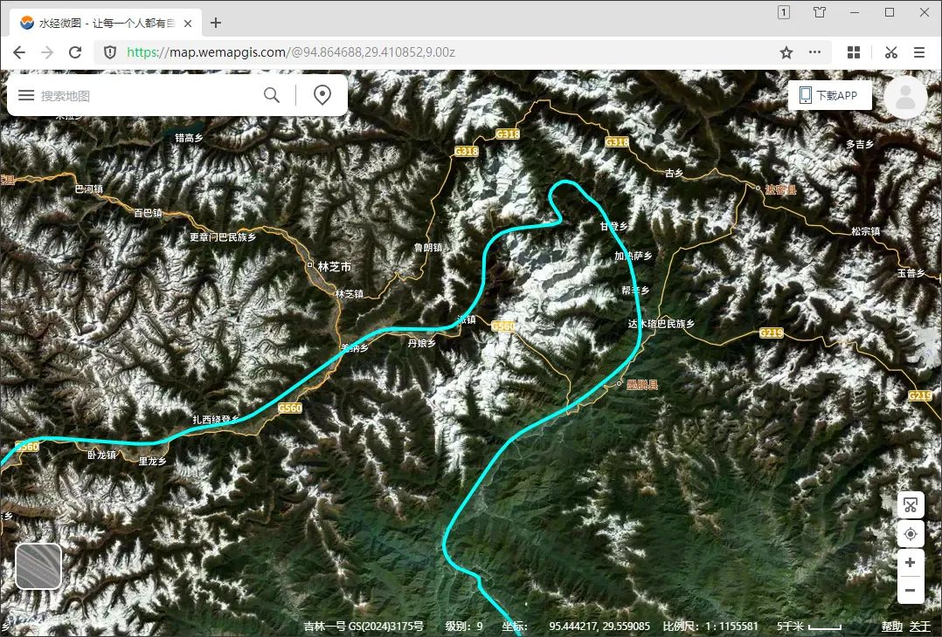Open the address bar three-dots menu

point(814,52)
